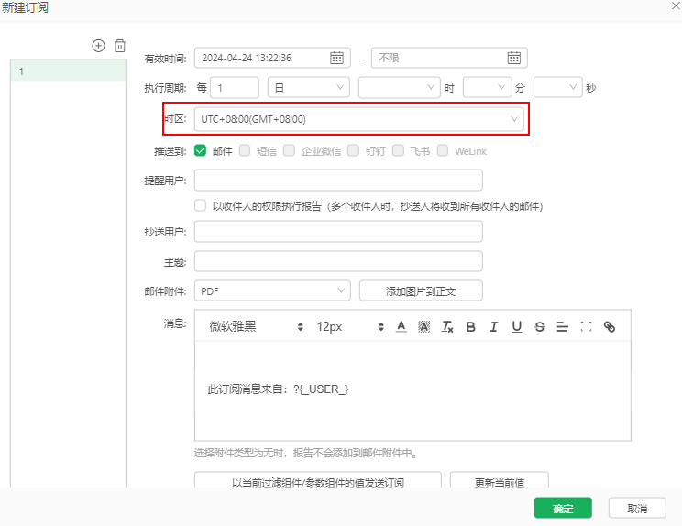Open the start time calendar picker icon
Image resolution: width=682 pixels, height=526 pixels.
pyautogui.click(x=336, y=58)
